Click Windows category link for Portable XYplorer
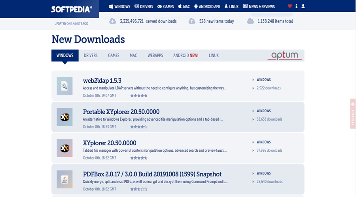This screenshot has width=356, height=197. (x=263, y=111)
